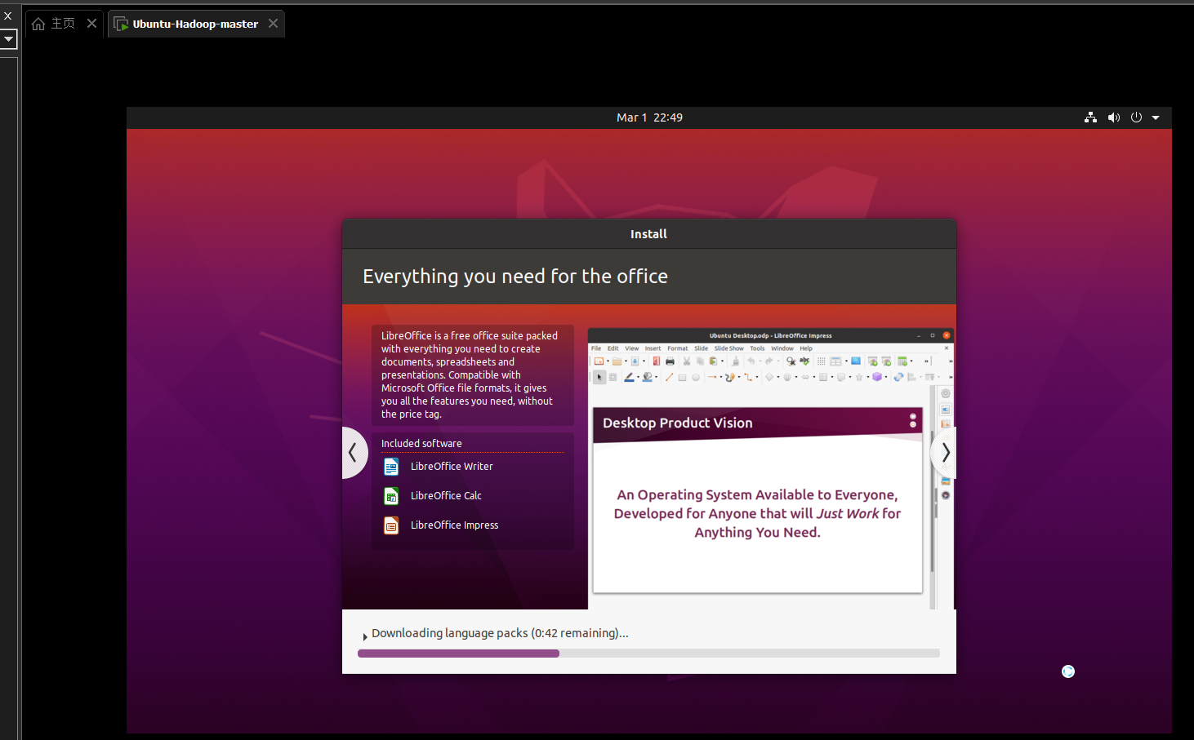Click the "Downloading language packs" status text
The width and height of the screenshot is (1194, 740).
coord(500,633)
